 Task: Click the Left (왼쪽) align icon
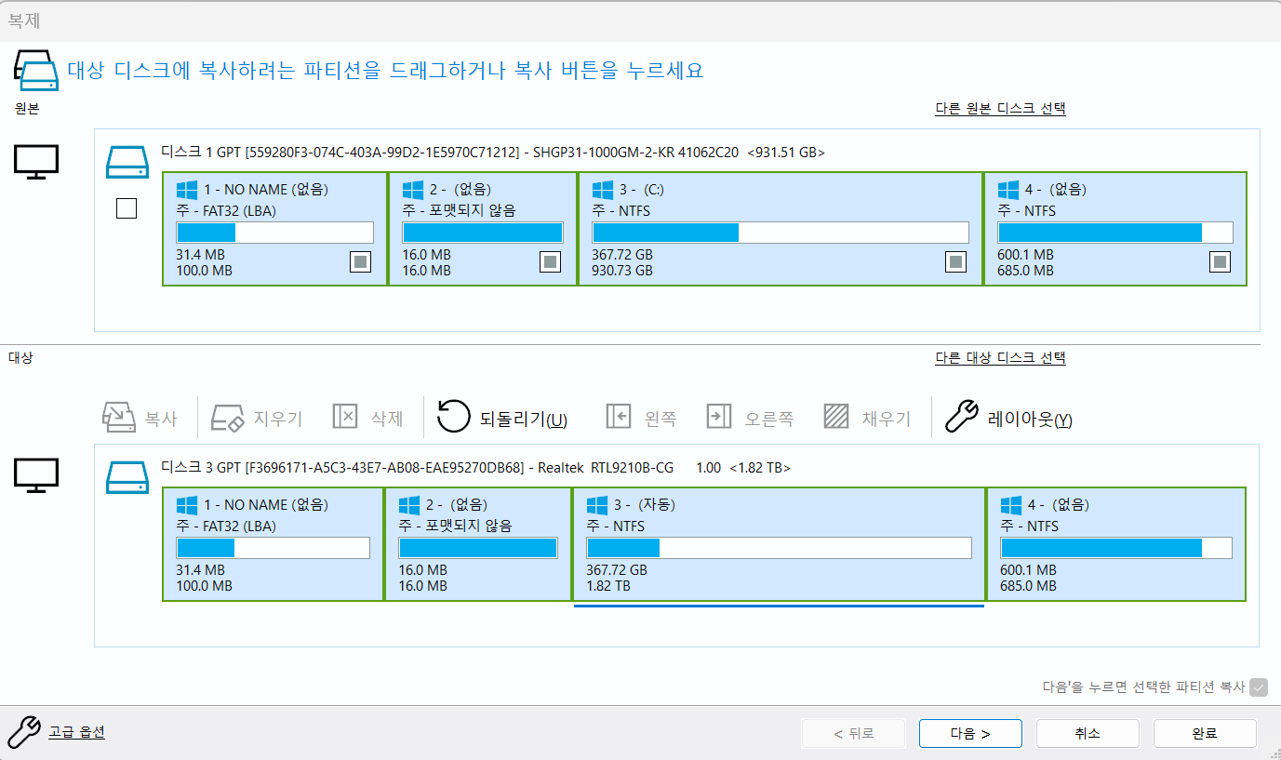click(x=619, y=417)
